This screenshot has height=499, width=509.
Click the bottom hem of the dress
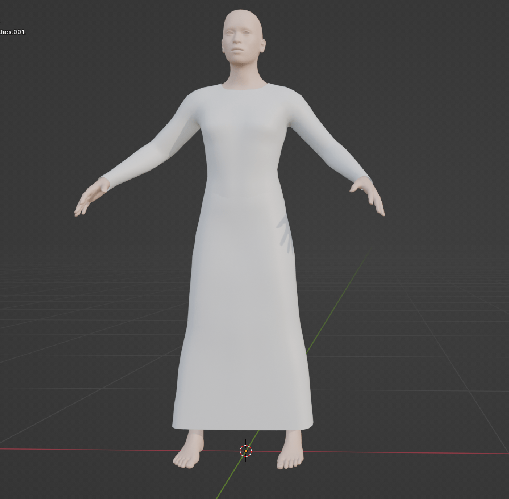pos(243,426)
